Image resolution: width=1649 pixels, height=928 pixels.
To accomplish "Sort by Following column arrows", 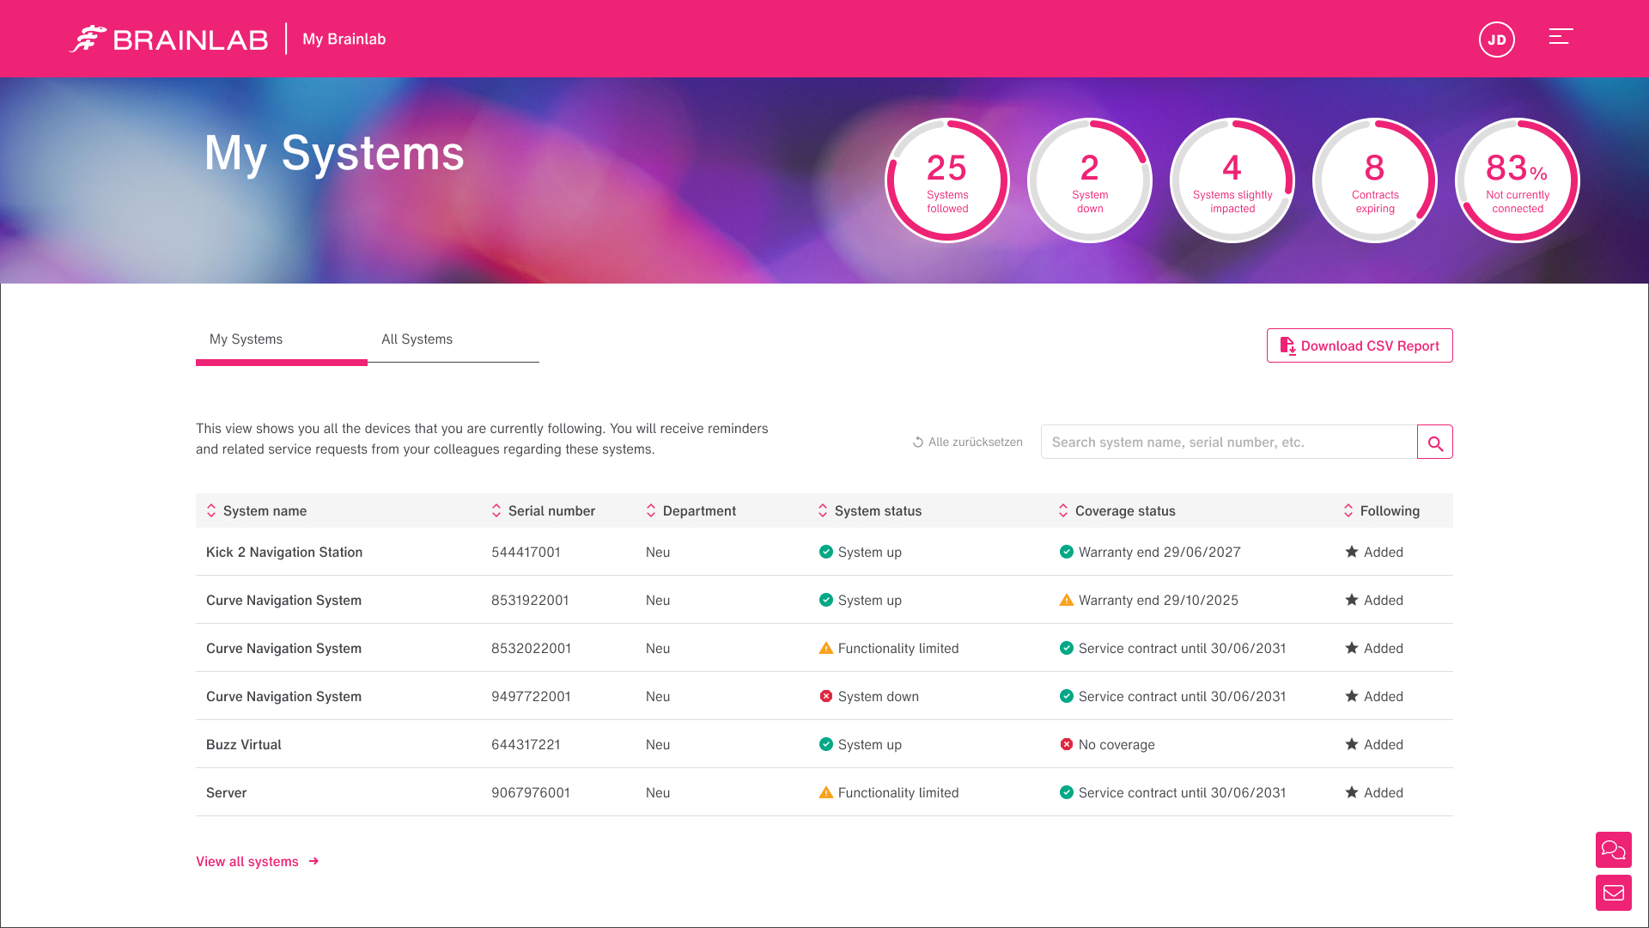I will [1348, 510].
